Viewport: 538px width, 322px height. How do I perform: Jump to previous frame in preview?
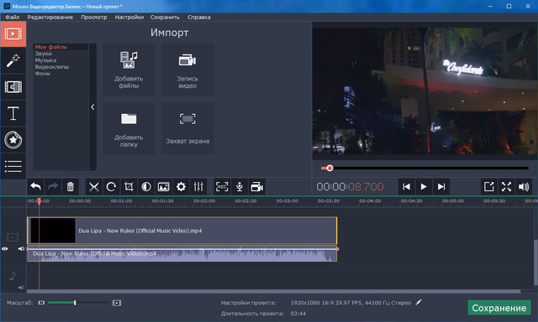(x=406, y=187)
